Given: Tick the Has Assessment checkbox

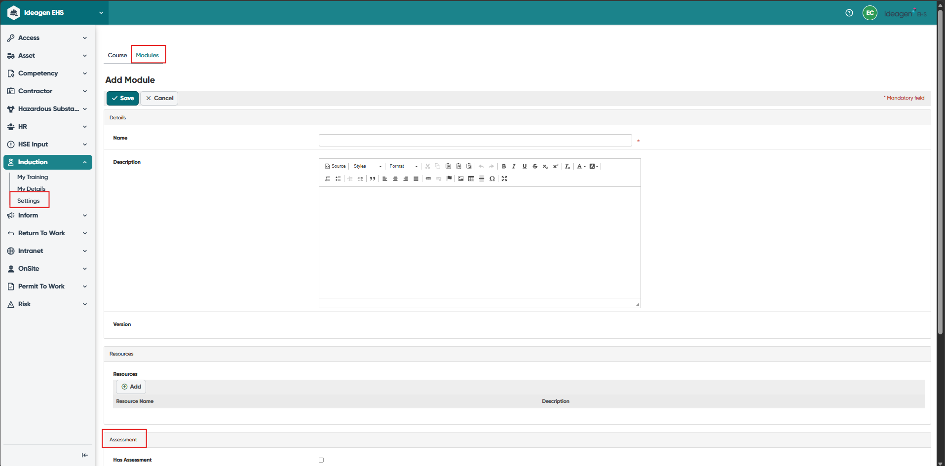Looking at the screenshot, I should point(321,460).
